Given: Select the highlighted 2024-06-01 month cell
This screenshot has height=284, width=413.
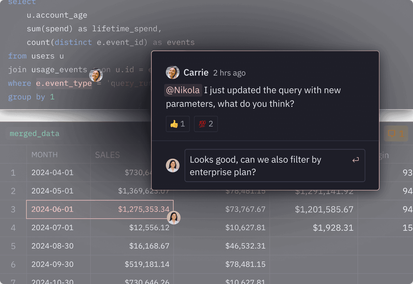Looking at the screenshot, I should pos(53,209).
